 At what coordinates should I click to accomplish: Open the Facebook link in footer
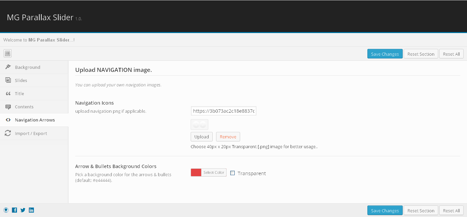pos(15,210)
